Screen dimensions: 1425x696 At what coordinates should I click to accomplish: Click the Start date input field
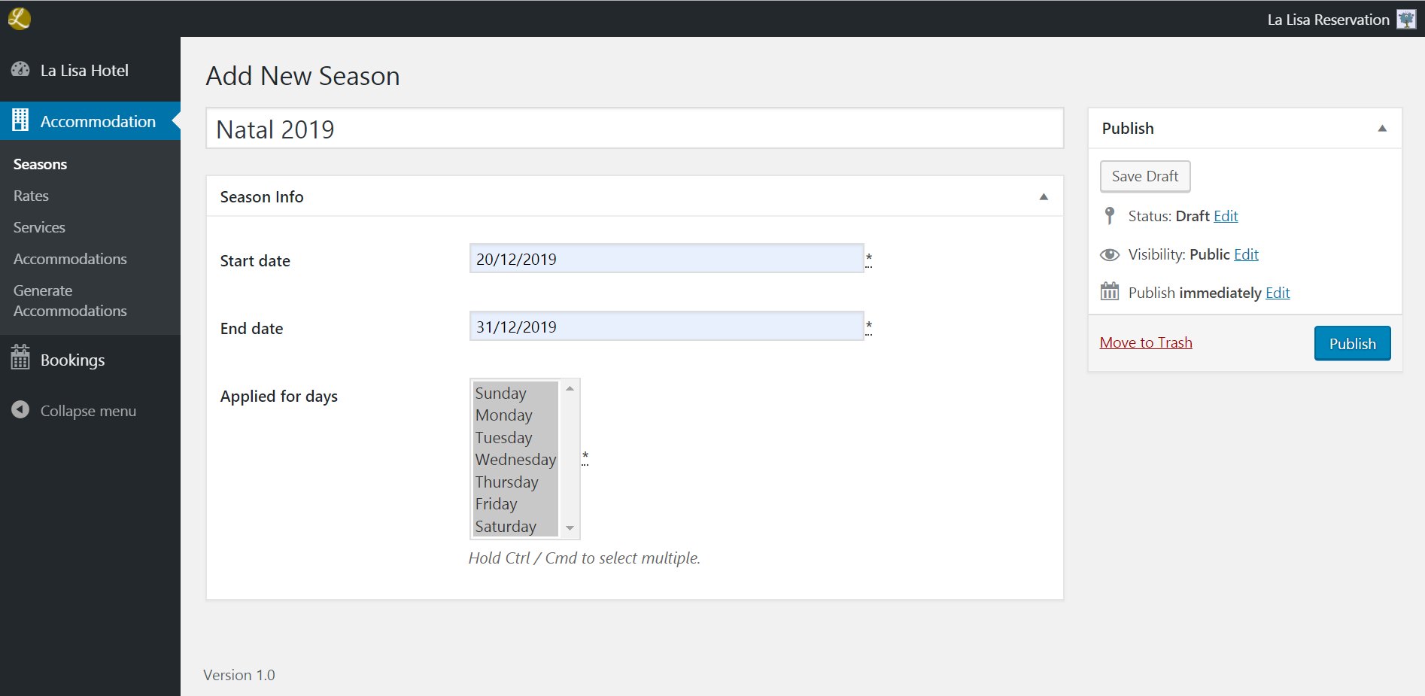[666, 259]
